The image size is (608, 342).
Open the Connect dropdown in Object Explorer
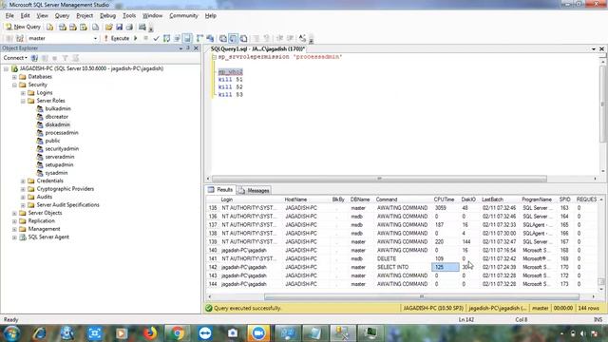(15, 58)
